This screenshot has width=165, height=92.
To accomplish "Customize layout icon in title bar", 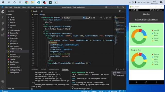I will (x=106, y=7).
